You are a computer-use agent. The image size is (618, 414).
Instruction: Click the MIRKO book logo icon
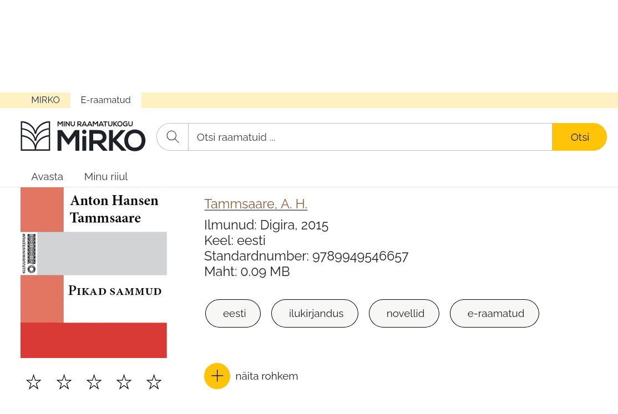36,136
